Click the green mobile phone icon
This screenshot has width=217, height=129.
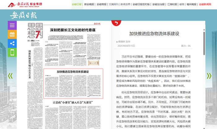[12, 53]
